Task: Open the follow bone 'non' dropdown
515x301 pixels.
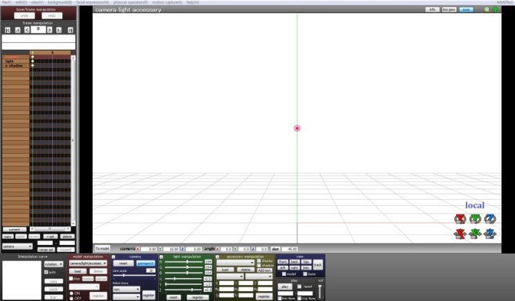Action: click(126, 289)
